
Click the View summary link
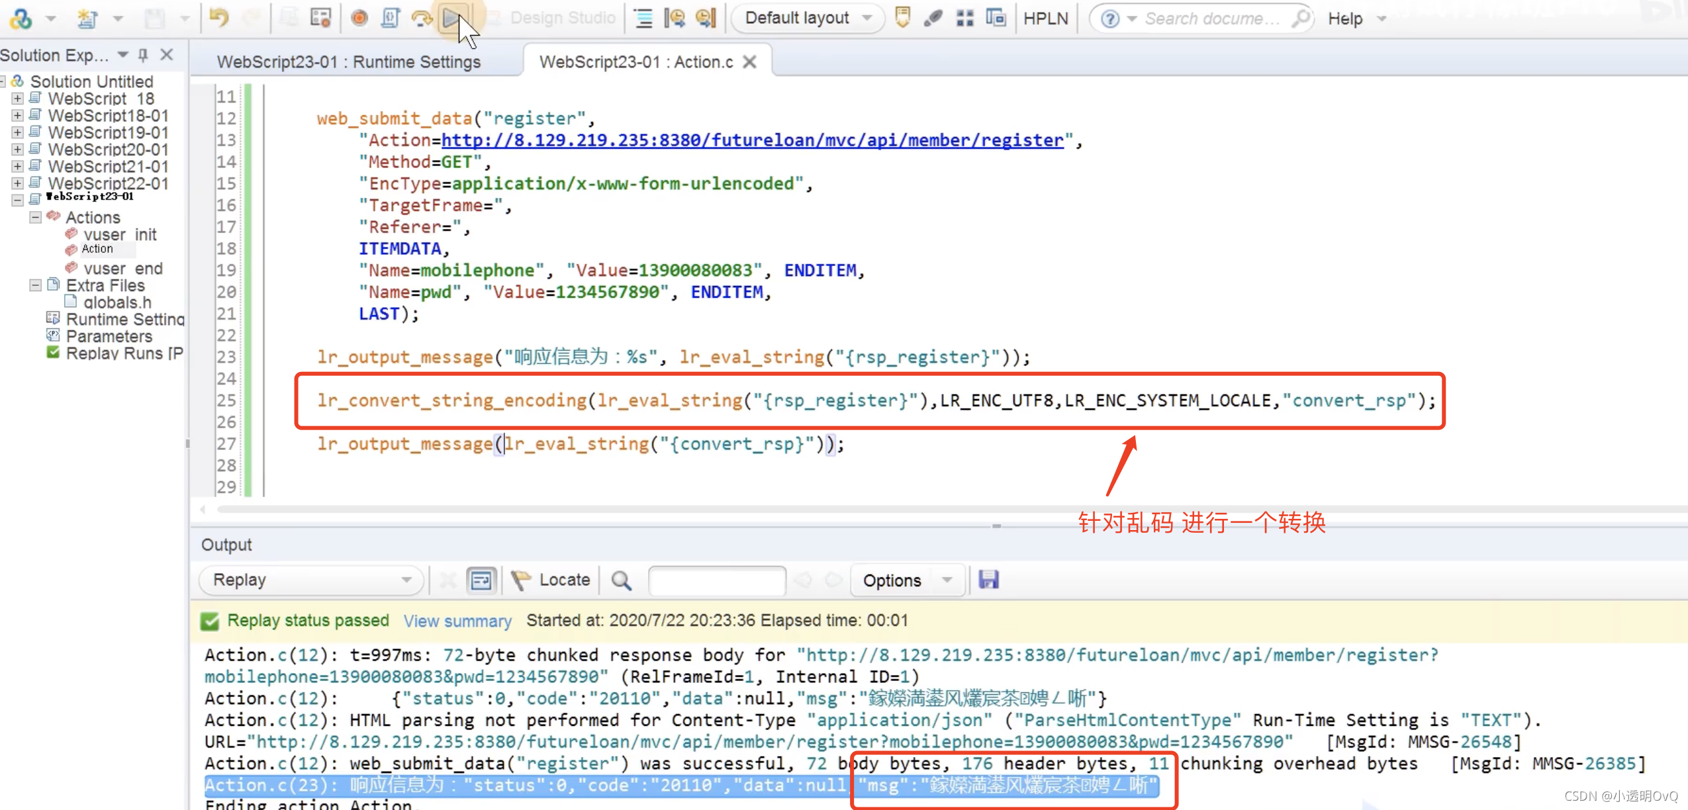click(x=457, y=621)
